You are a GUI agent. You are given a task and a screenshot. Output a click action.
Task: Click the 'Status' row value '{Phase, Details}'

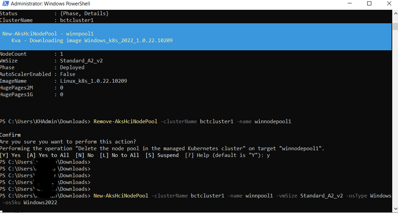pos(84,13)
